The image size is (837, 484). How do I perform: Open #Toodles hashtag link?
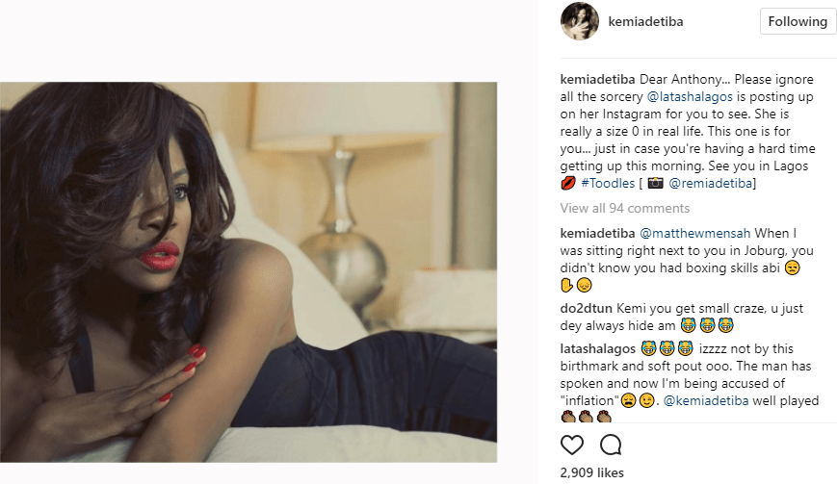click(x=608, y=183)
